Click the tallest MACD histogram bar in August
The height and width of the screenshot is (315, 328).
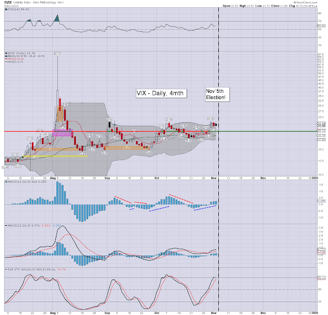[x=57, y=193]
